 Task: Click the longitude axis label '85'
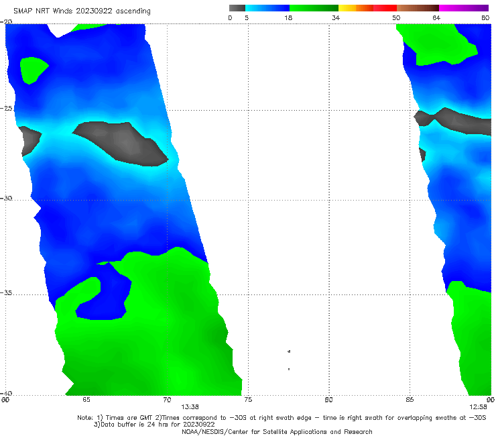pyautogui.click(x=410, y=400)
